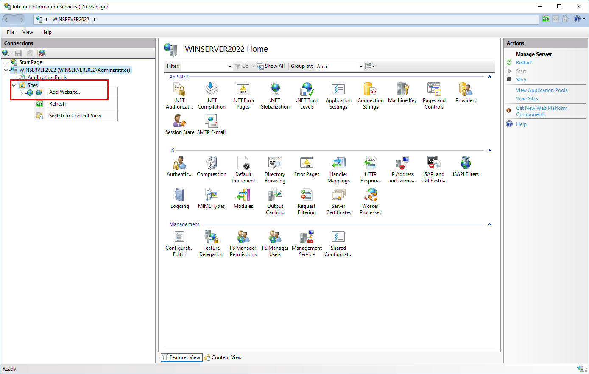This screenshot has height=374, width=589.
Task: Open HTTP Response Headers feature
Action: click(370, 170)
